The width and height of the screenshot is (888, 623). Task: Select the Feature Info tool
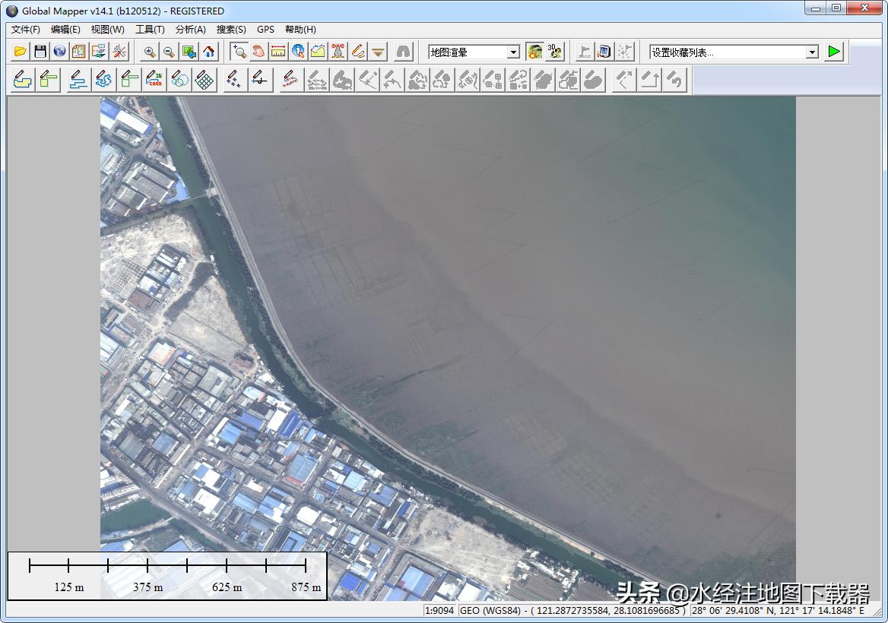click(x=298, y=52)
